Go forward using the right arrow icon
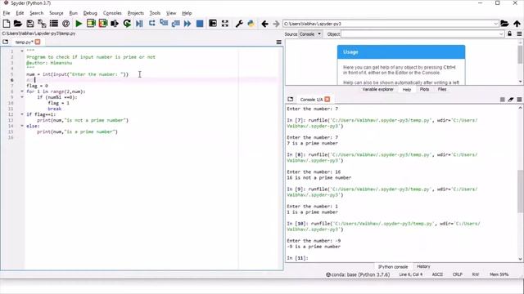Screen dimensions: 524x294 coord(276,24)
